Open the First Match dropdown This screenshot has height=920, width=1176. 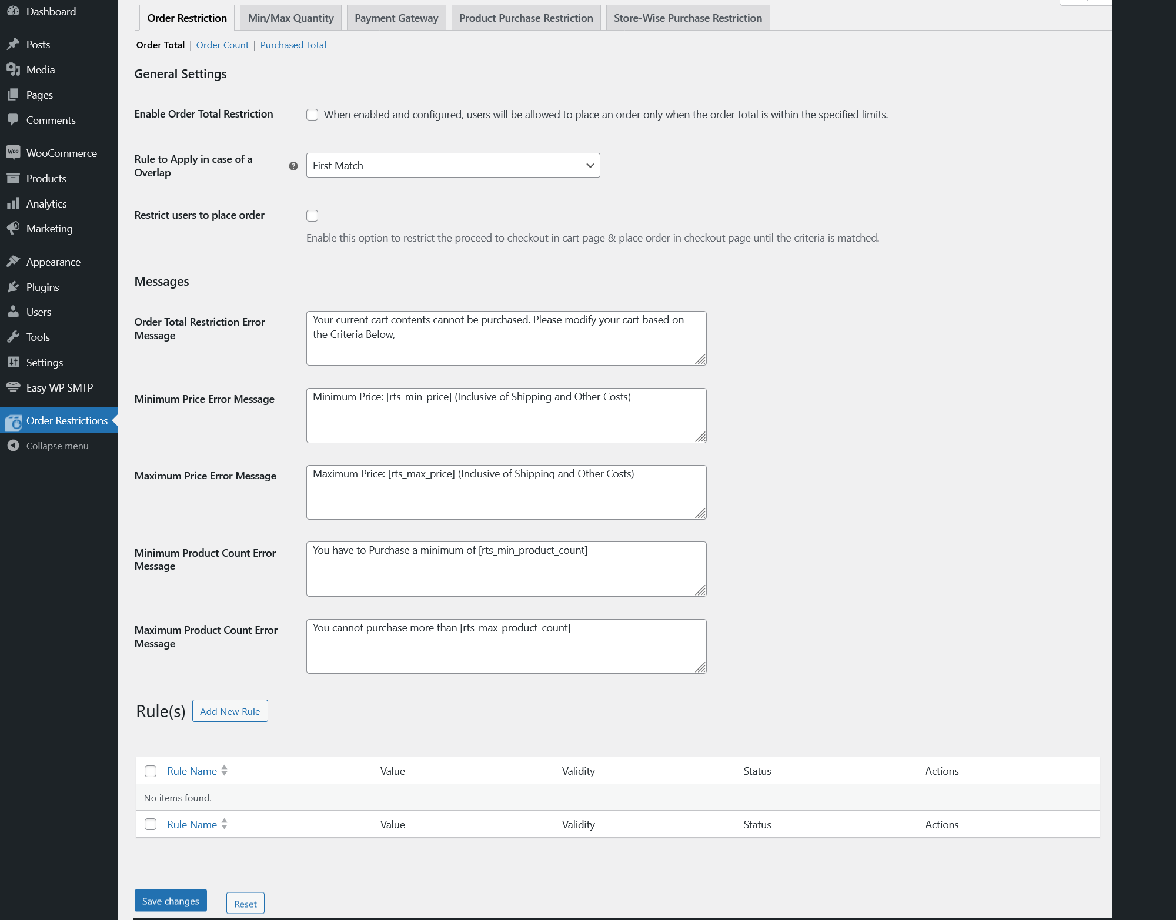pyautogui.click(x=453, y=165)
